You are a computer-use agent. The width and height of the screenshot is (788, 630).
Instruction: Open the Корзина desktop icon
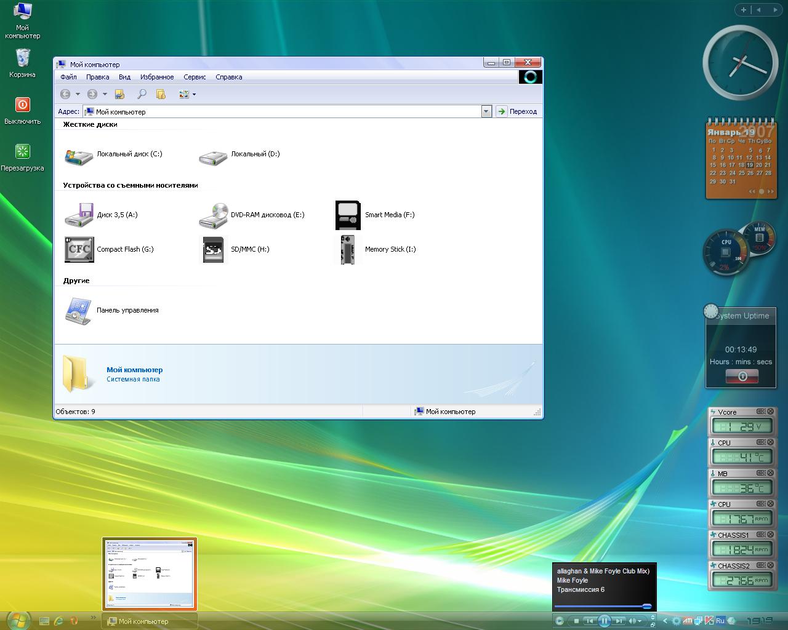click(23, 58)
